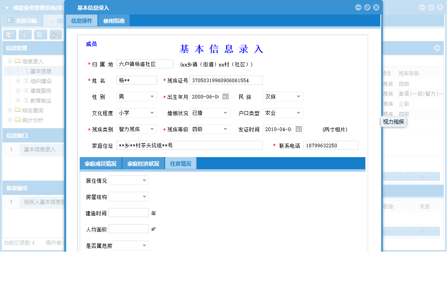Click the 统计分析 folder icon

coord(17,120)
